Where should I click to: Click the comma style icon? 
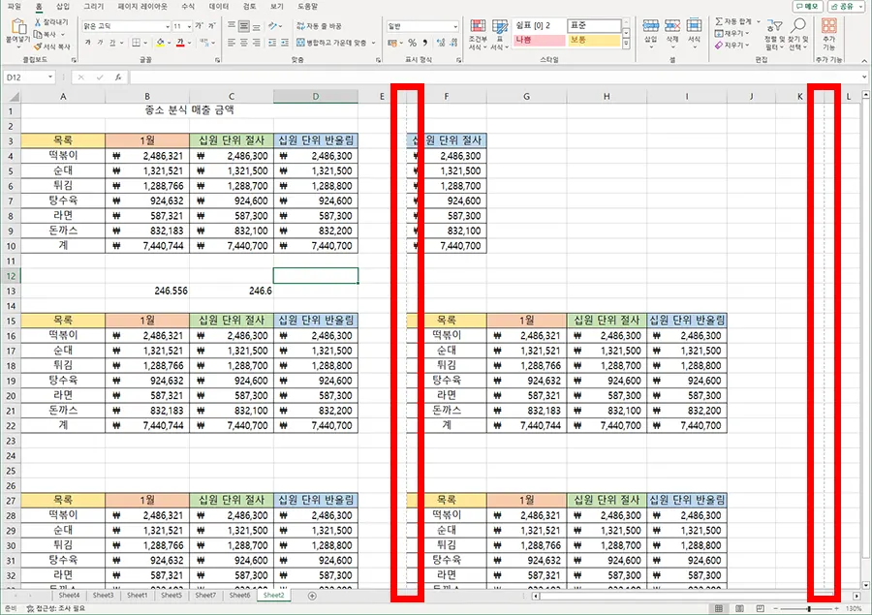pos(422,43)
